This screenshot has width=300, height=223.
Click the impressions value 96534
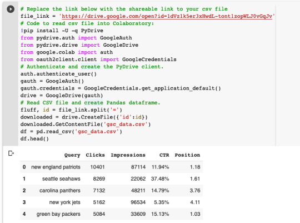coord(138,202)
